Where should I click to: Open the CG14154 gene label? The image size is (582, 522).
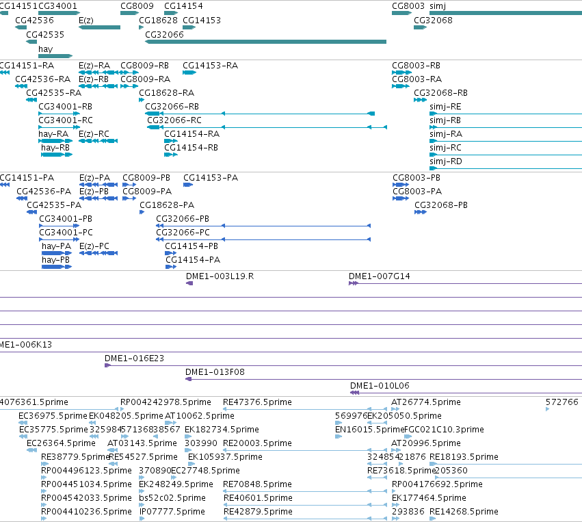(x=183, y=6)
